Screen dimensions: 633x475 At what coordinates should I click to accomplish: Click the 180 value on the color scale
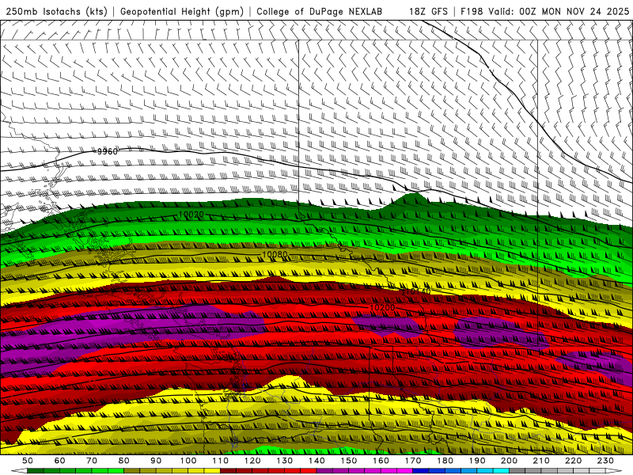pos(445,461)
